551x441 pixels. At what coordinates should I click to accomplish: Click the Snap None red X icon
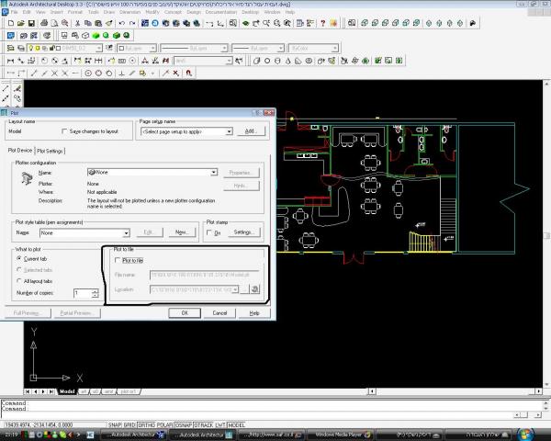pyautogui.click(x=175, y=73)
